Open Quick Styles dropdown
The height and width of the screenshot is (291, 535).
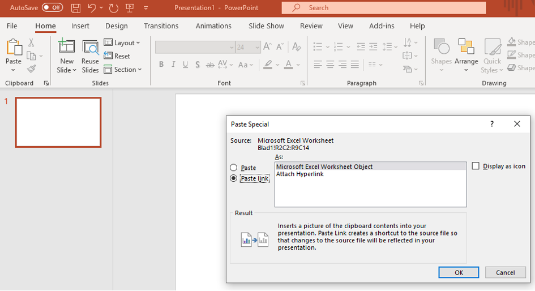(x=492, y=55)
